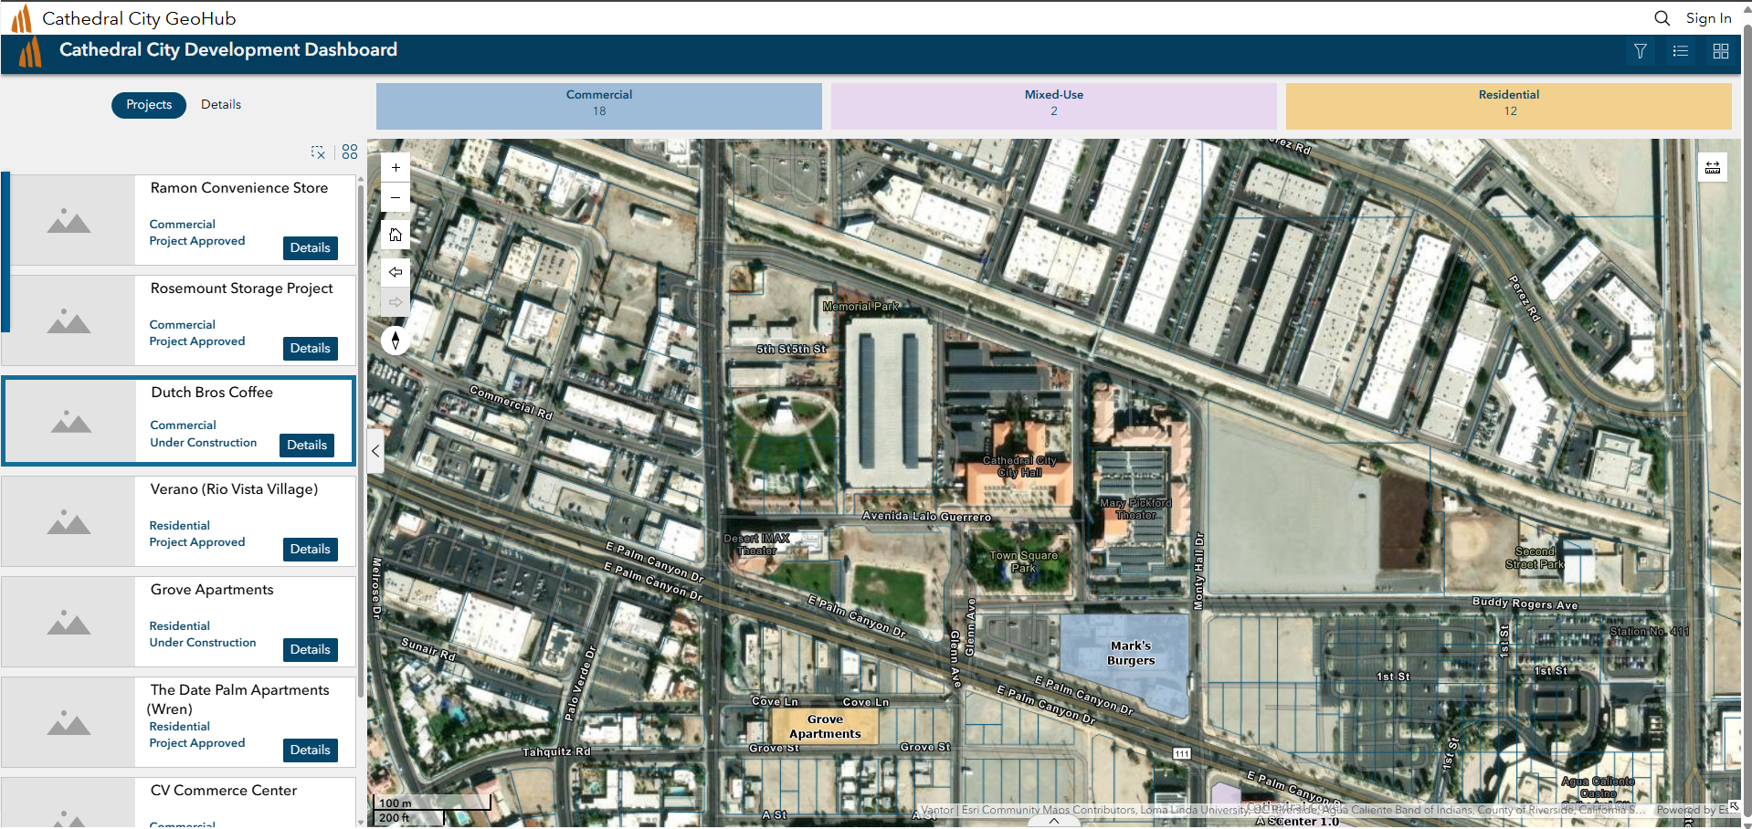Go back to previous map extent
The width and height of the screenshot is (1752, 829).
coord(396,272)
